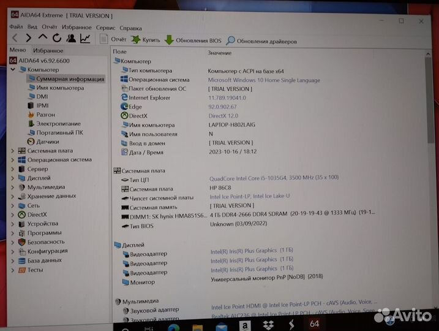Click the Конфигурация tree icon

point(22,251)
